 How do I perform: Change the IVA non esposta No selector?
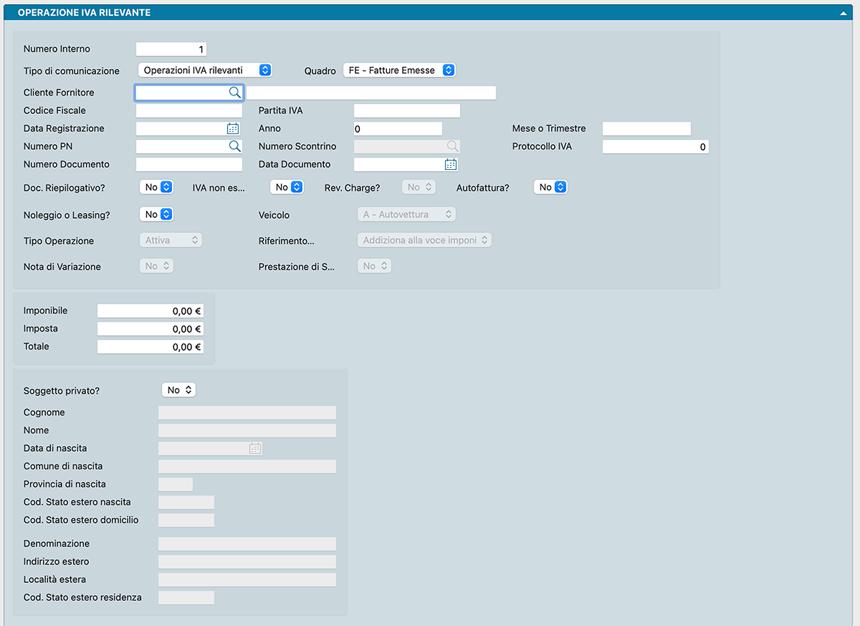[x=287, y=187]
